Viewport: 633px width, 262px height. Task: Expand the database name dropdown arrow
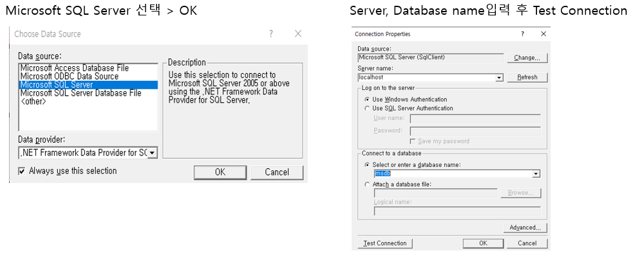[x=536, y=174]
